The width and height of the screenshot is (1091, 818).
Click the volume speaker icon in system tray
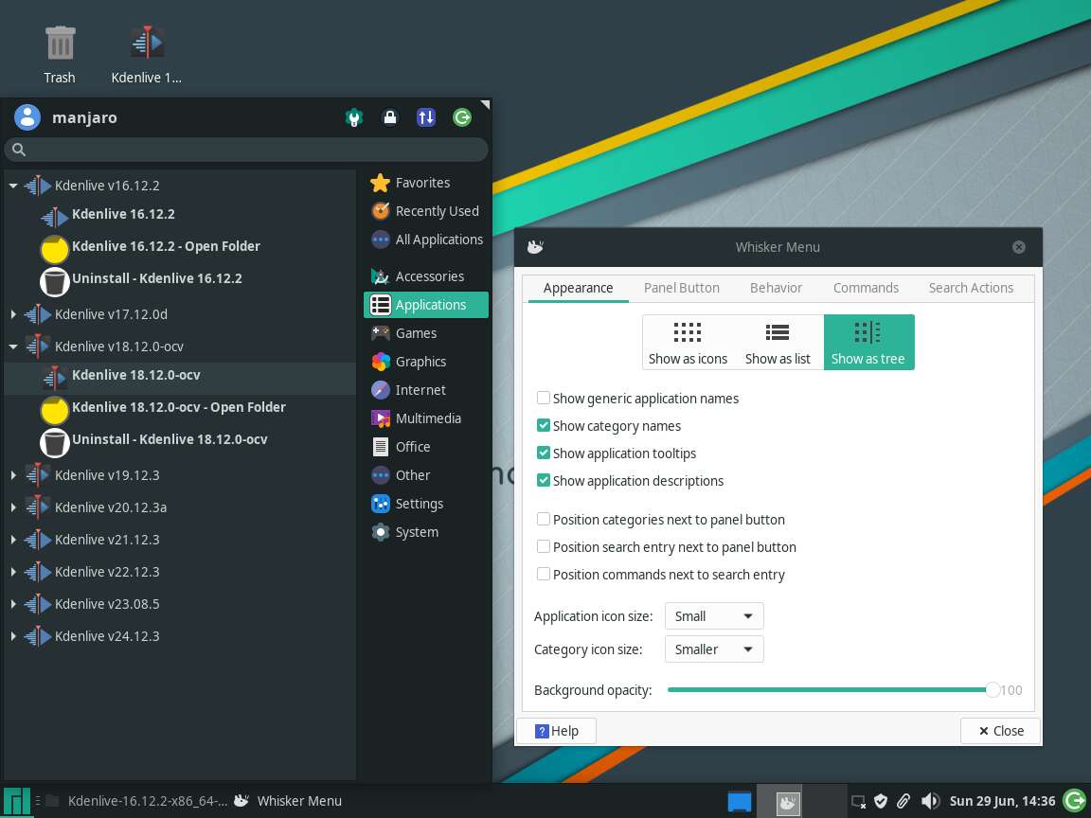pyautogui.click(x=930, y=801)
